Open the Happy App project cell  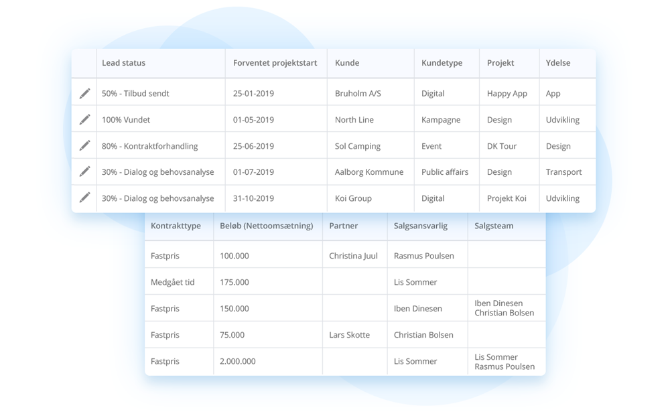click(509, 93)
